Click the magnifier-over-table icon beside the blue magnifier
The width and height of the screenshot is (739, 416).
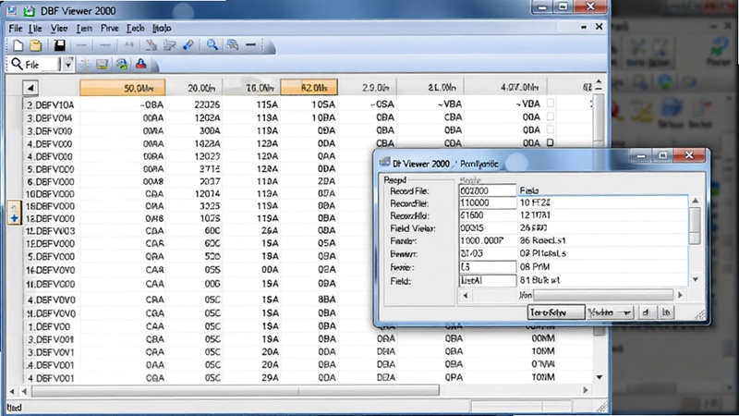click(x=233, y=44)
